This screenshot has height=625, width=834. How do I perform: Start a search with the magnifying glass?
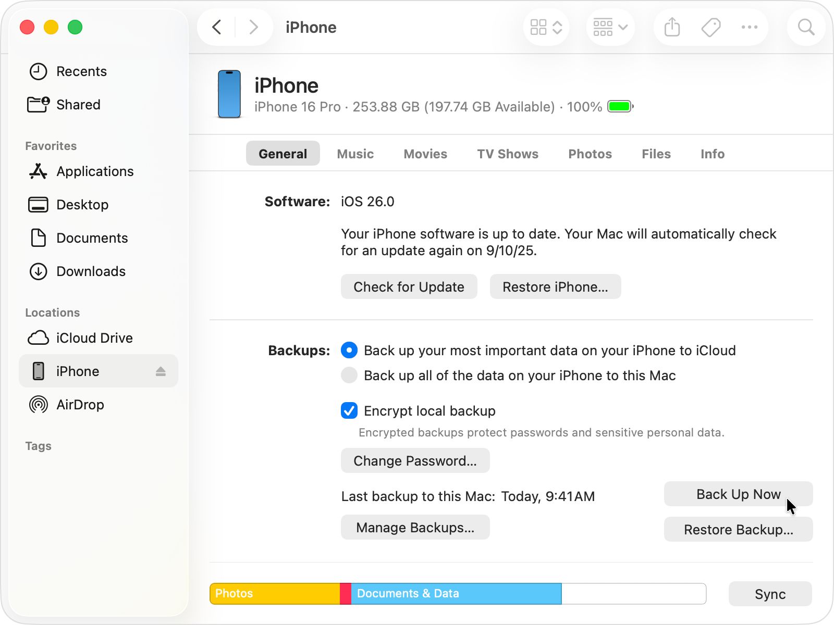point(805,27)
